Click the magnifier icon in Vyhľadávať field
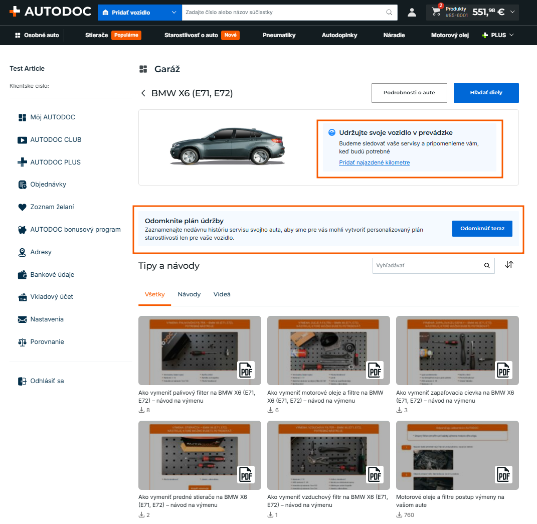The height and width of the screenshot is (524, 537). pos(487,265)
